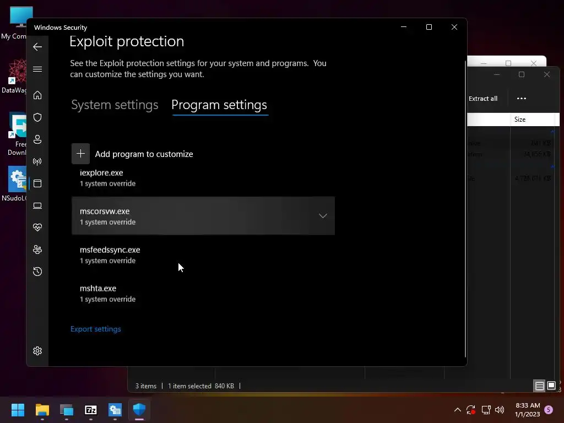Open App & browser control icon
564x423 pixels.
(37, 183)
